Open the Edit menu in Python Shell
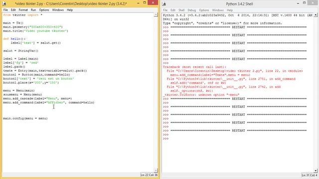319x179 pixels. point(173,10)
